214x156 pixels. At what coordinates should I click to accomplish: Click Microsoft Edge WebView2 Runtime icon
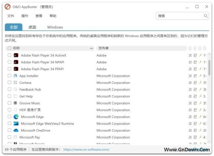pos(16,123)
